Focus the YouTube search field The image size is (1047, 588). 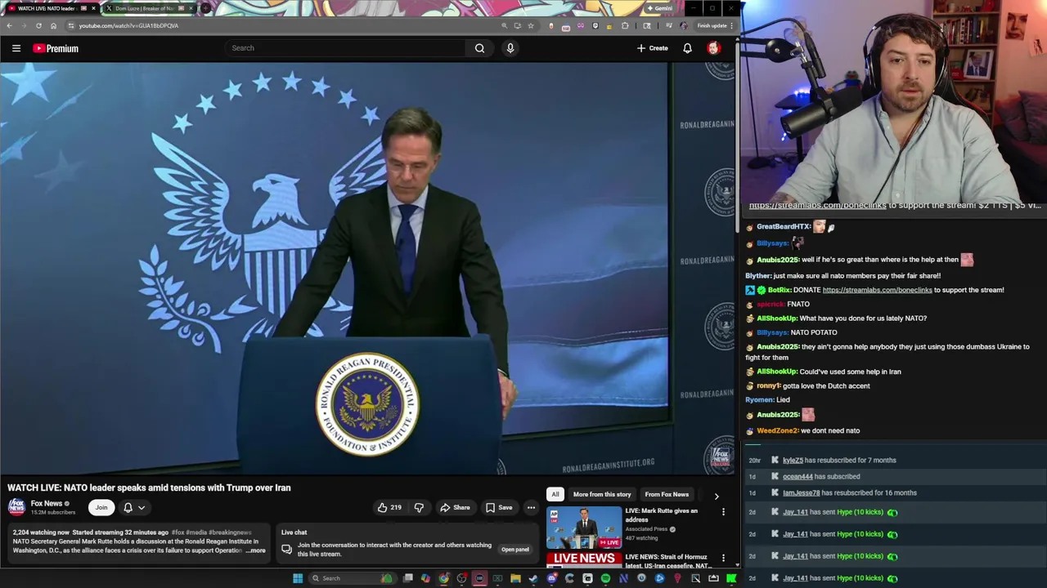coord(347,48)
